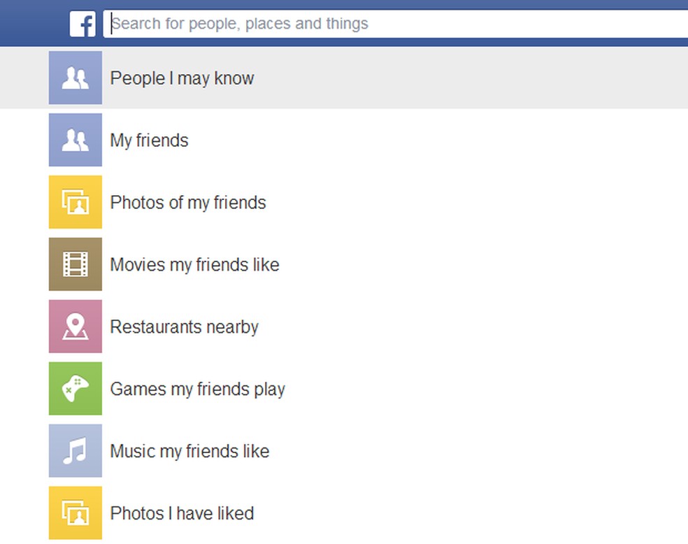Click the music note icon

[x=76, y=451]
